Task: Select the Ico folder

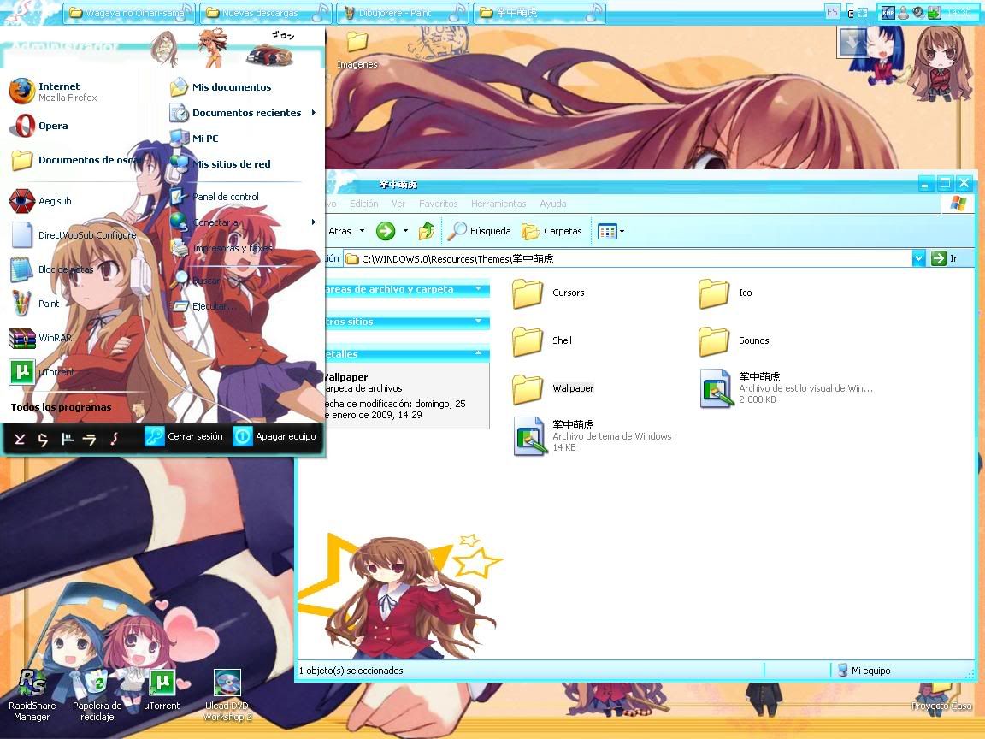Action: coord(726,293)
